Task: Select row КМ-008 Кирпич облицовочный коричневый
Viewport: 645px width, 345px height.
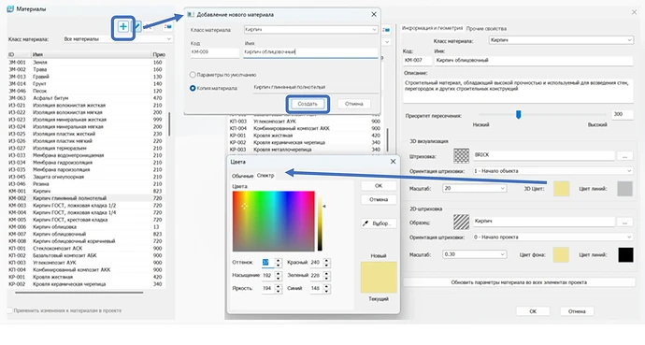Action: 86,241
